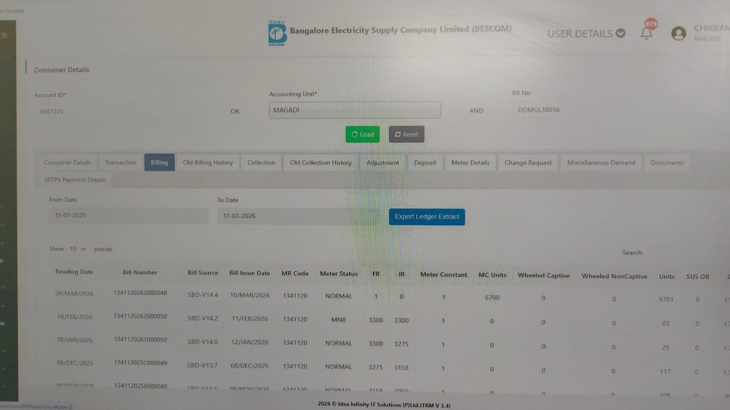Open the Meter Details tab
This screenshot has width=730, height=410.
(470, 163)
